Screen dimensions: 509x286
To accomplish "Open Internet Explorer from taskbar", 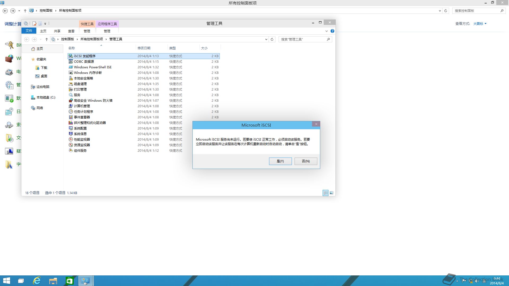I will coord(37,281).
